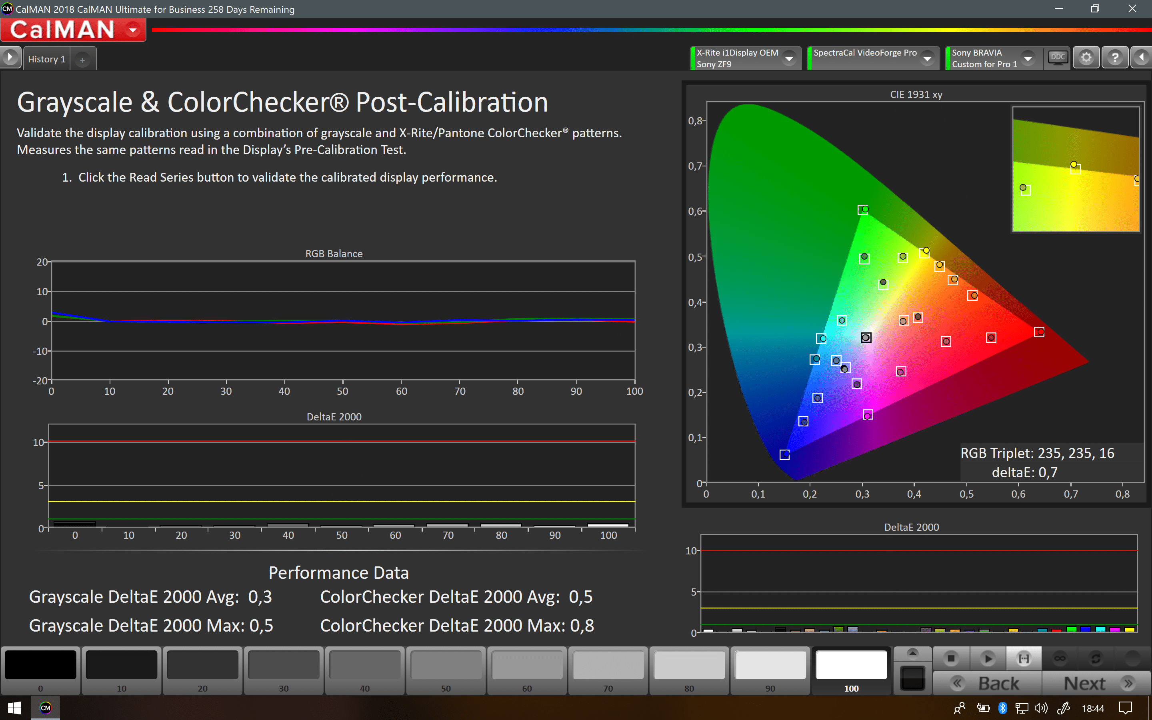Click the RGB Triplet 235, 235, 16 readout

(x=1037, y=453)
